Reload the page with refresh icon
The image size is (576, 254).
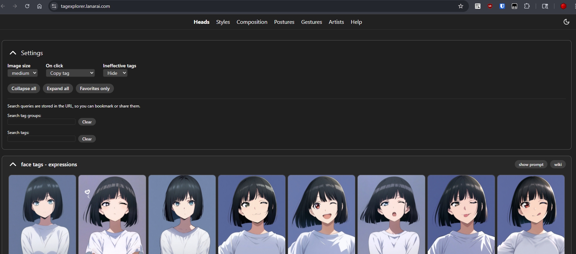[27, 6]
